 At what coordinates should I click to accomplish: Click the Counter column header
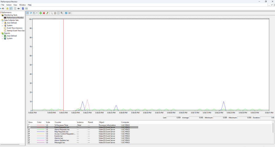pyautogui.click(x=58, y=122)
